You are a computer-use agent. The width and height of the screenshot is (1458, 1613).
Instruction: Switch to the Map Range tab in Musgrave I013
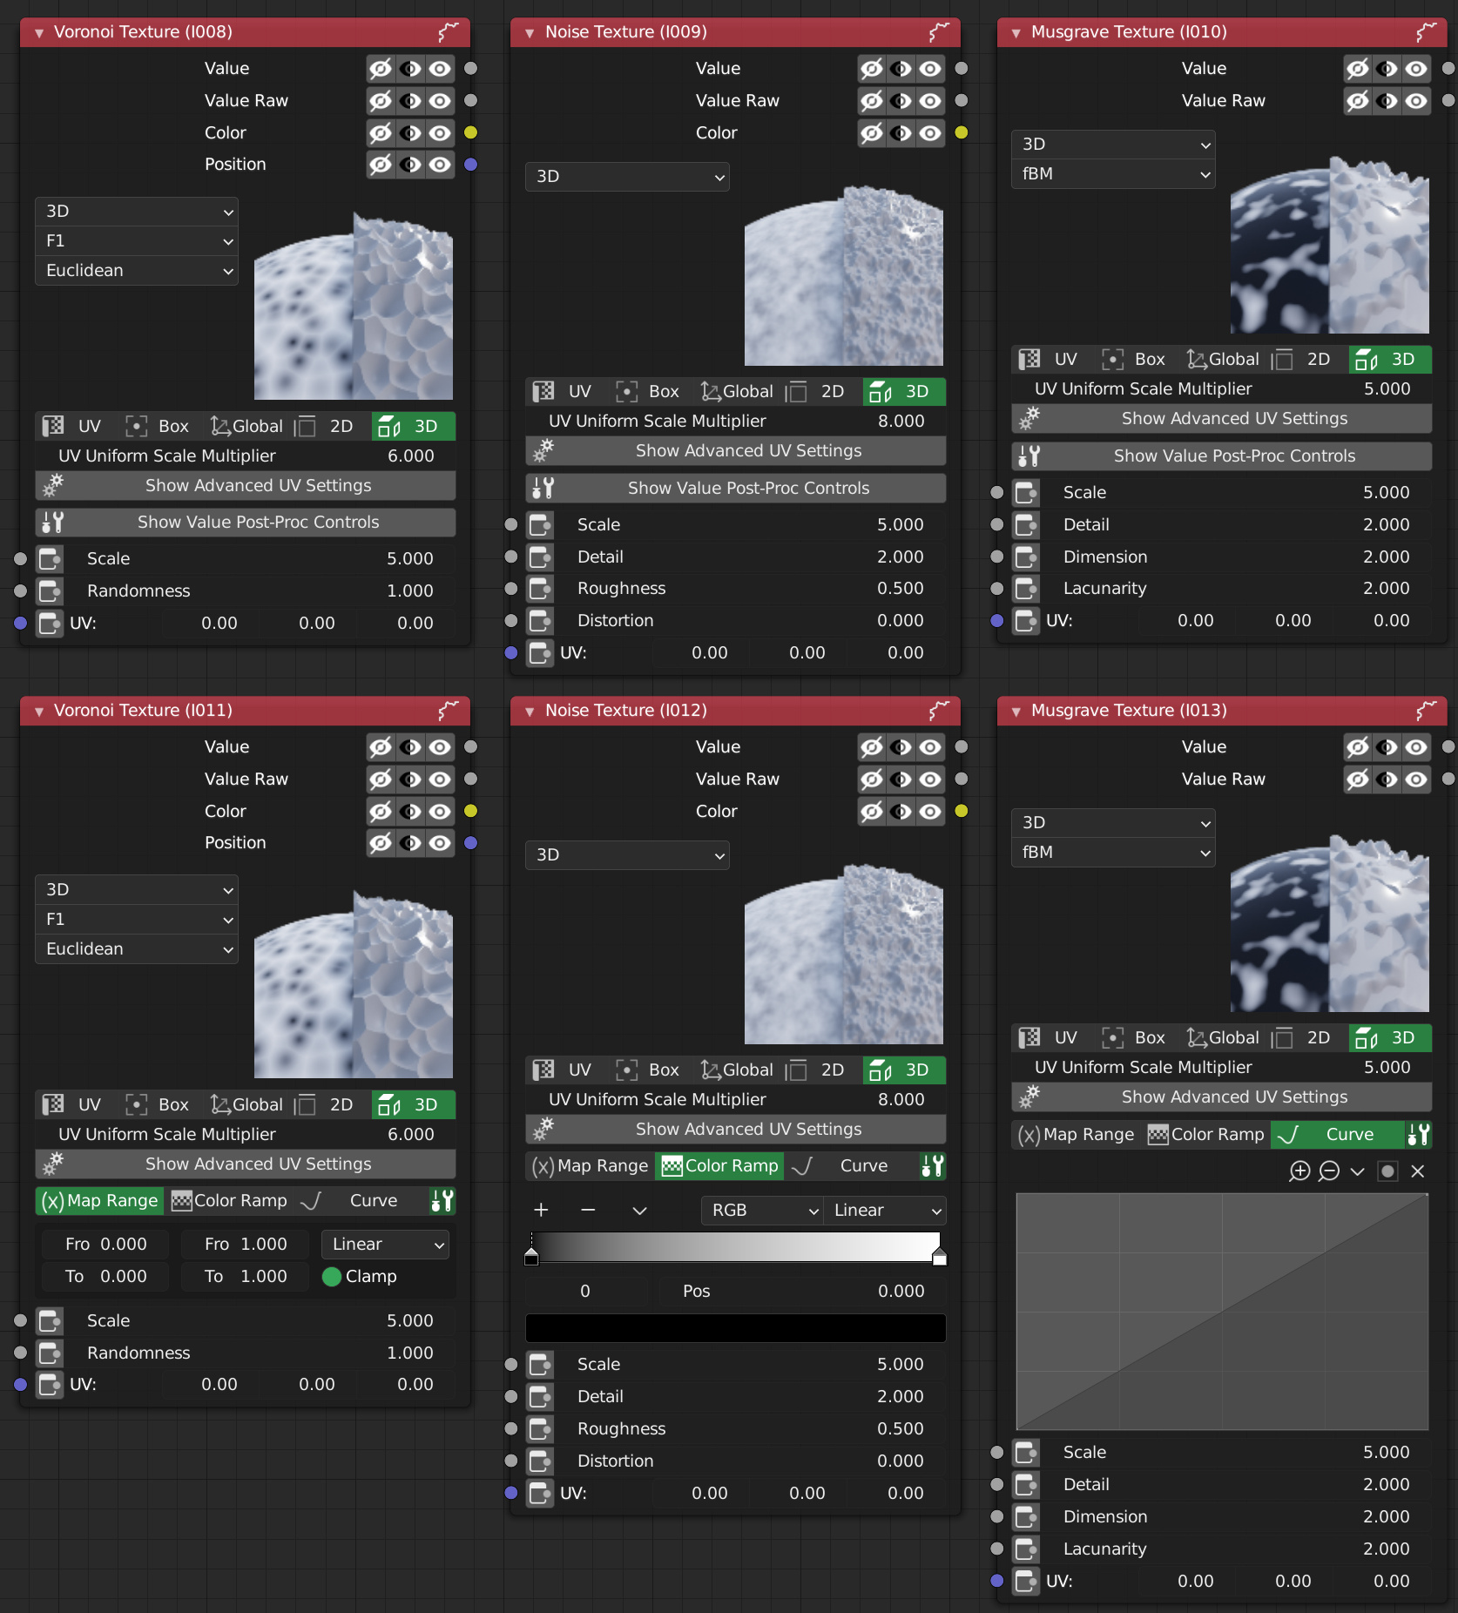(x=1077, y=1135)
